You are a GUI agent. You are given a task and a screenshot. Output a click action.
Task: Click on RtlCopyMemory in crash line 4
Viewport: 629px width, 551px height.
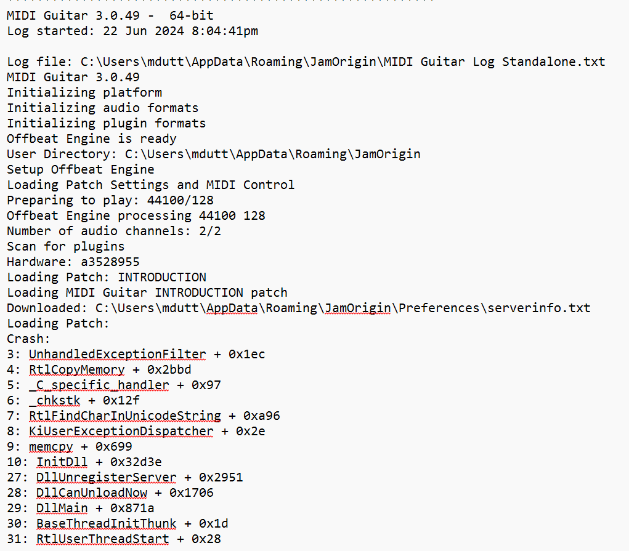[x=76, y=369]
